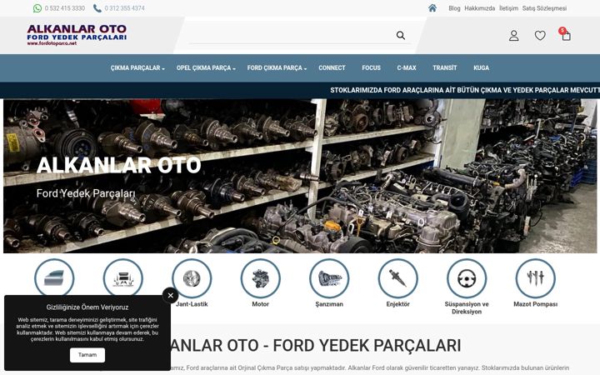
Task: Open the FOCUS menu item
Action: [371, 68]
